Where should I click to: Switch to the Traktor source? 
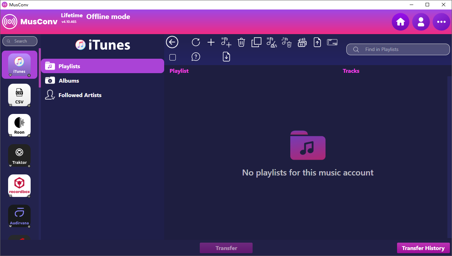(x=19, y=156)
